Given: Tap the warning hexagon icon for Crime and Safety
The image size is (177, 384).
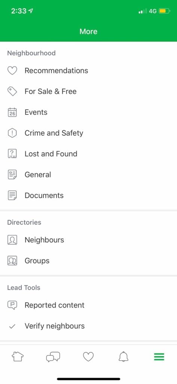Looking at the screenshot, I should coord(12,133).
